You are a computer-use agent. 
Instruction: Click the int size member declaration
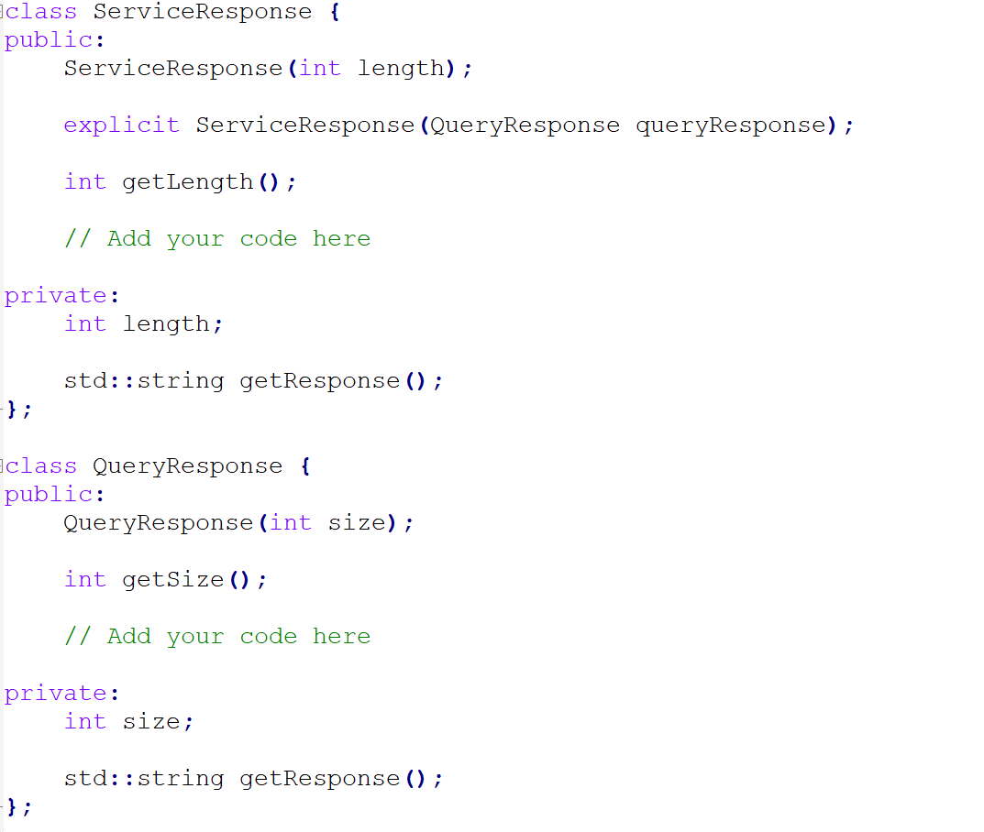pyautogui.click(x=128, y=721)
